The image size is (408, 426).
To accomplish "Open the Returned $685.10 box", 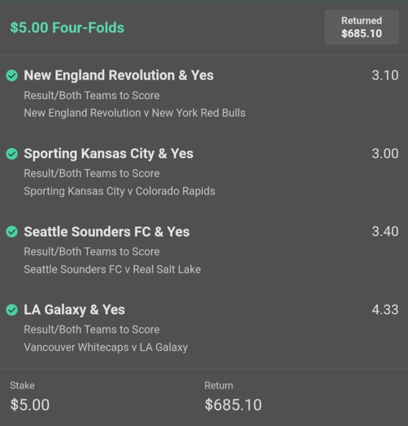I will (362, 27).
